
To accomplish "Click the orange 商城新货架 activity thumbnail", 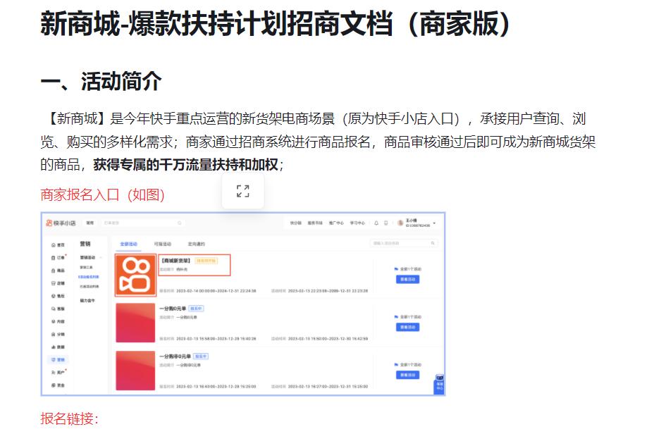I will [135, 275].
